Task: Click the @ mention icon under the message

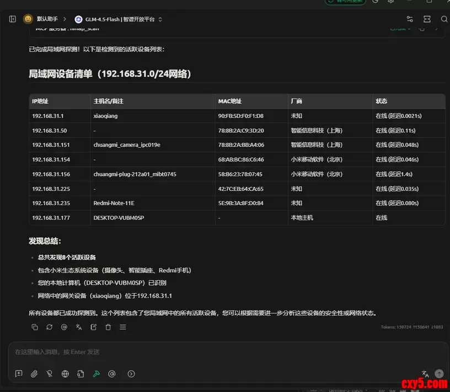Action: pos(64,327)
